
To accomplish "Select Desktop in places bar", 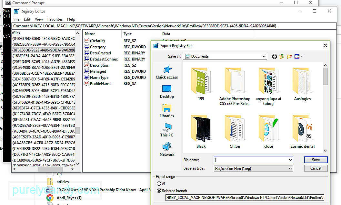I will point(167,91).
